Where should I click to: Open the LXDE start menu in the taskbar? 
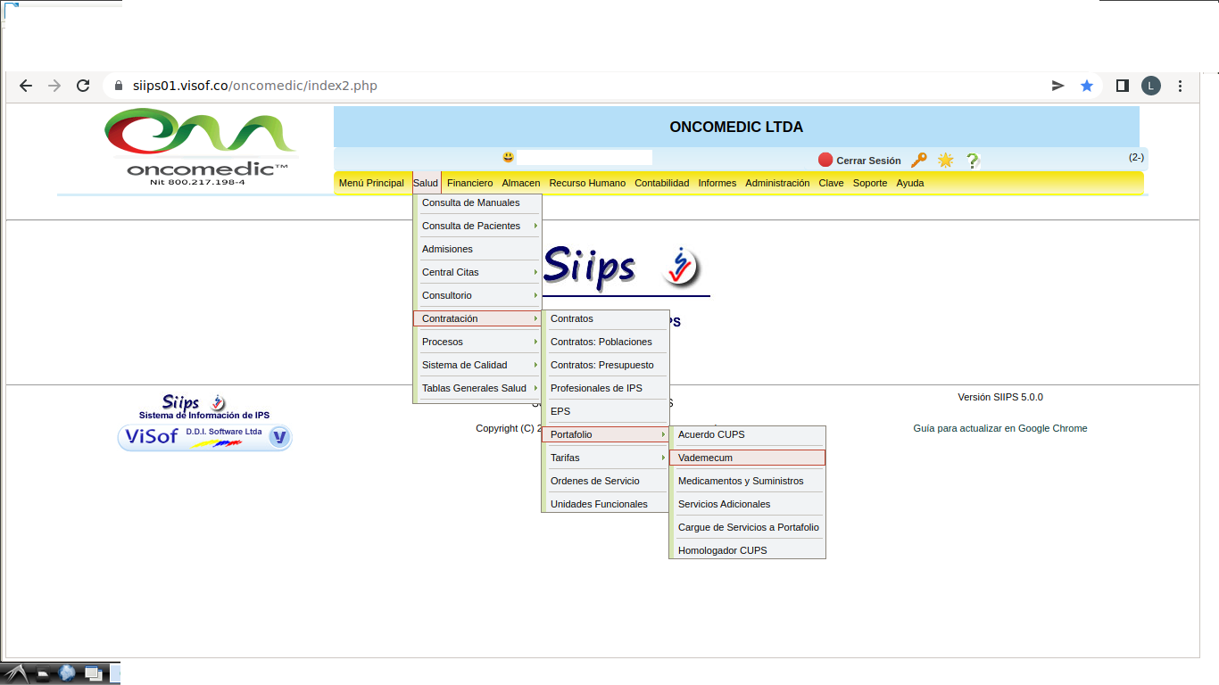18,673
